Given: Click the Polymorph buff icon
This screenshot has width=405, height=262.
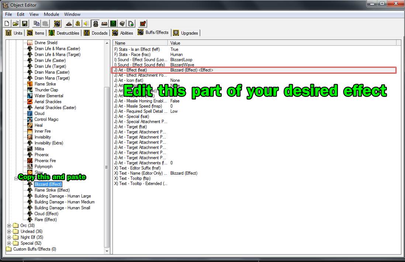Looking at the screenshot, I should click(x=30, y=167).
